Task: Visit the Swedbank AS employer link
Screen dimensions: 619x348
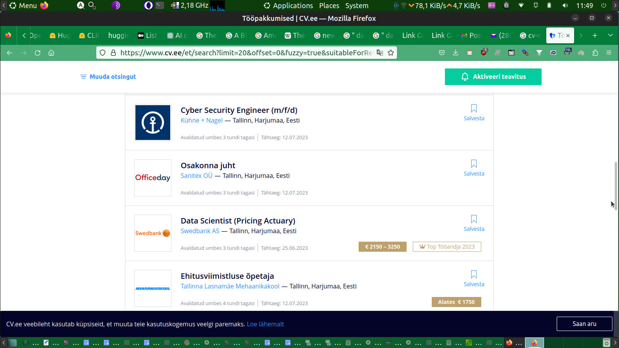Action: [x=200, y=231]
